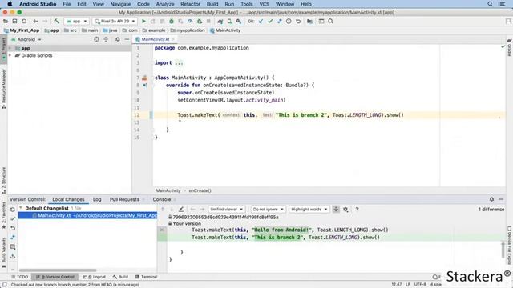This screenshot has height=288, width=513.
Task: Open the Pixel 3a API 29 device dropdown
Action: [115, 22]
